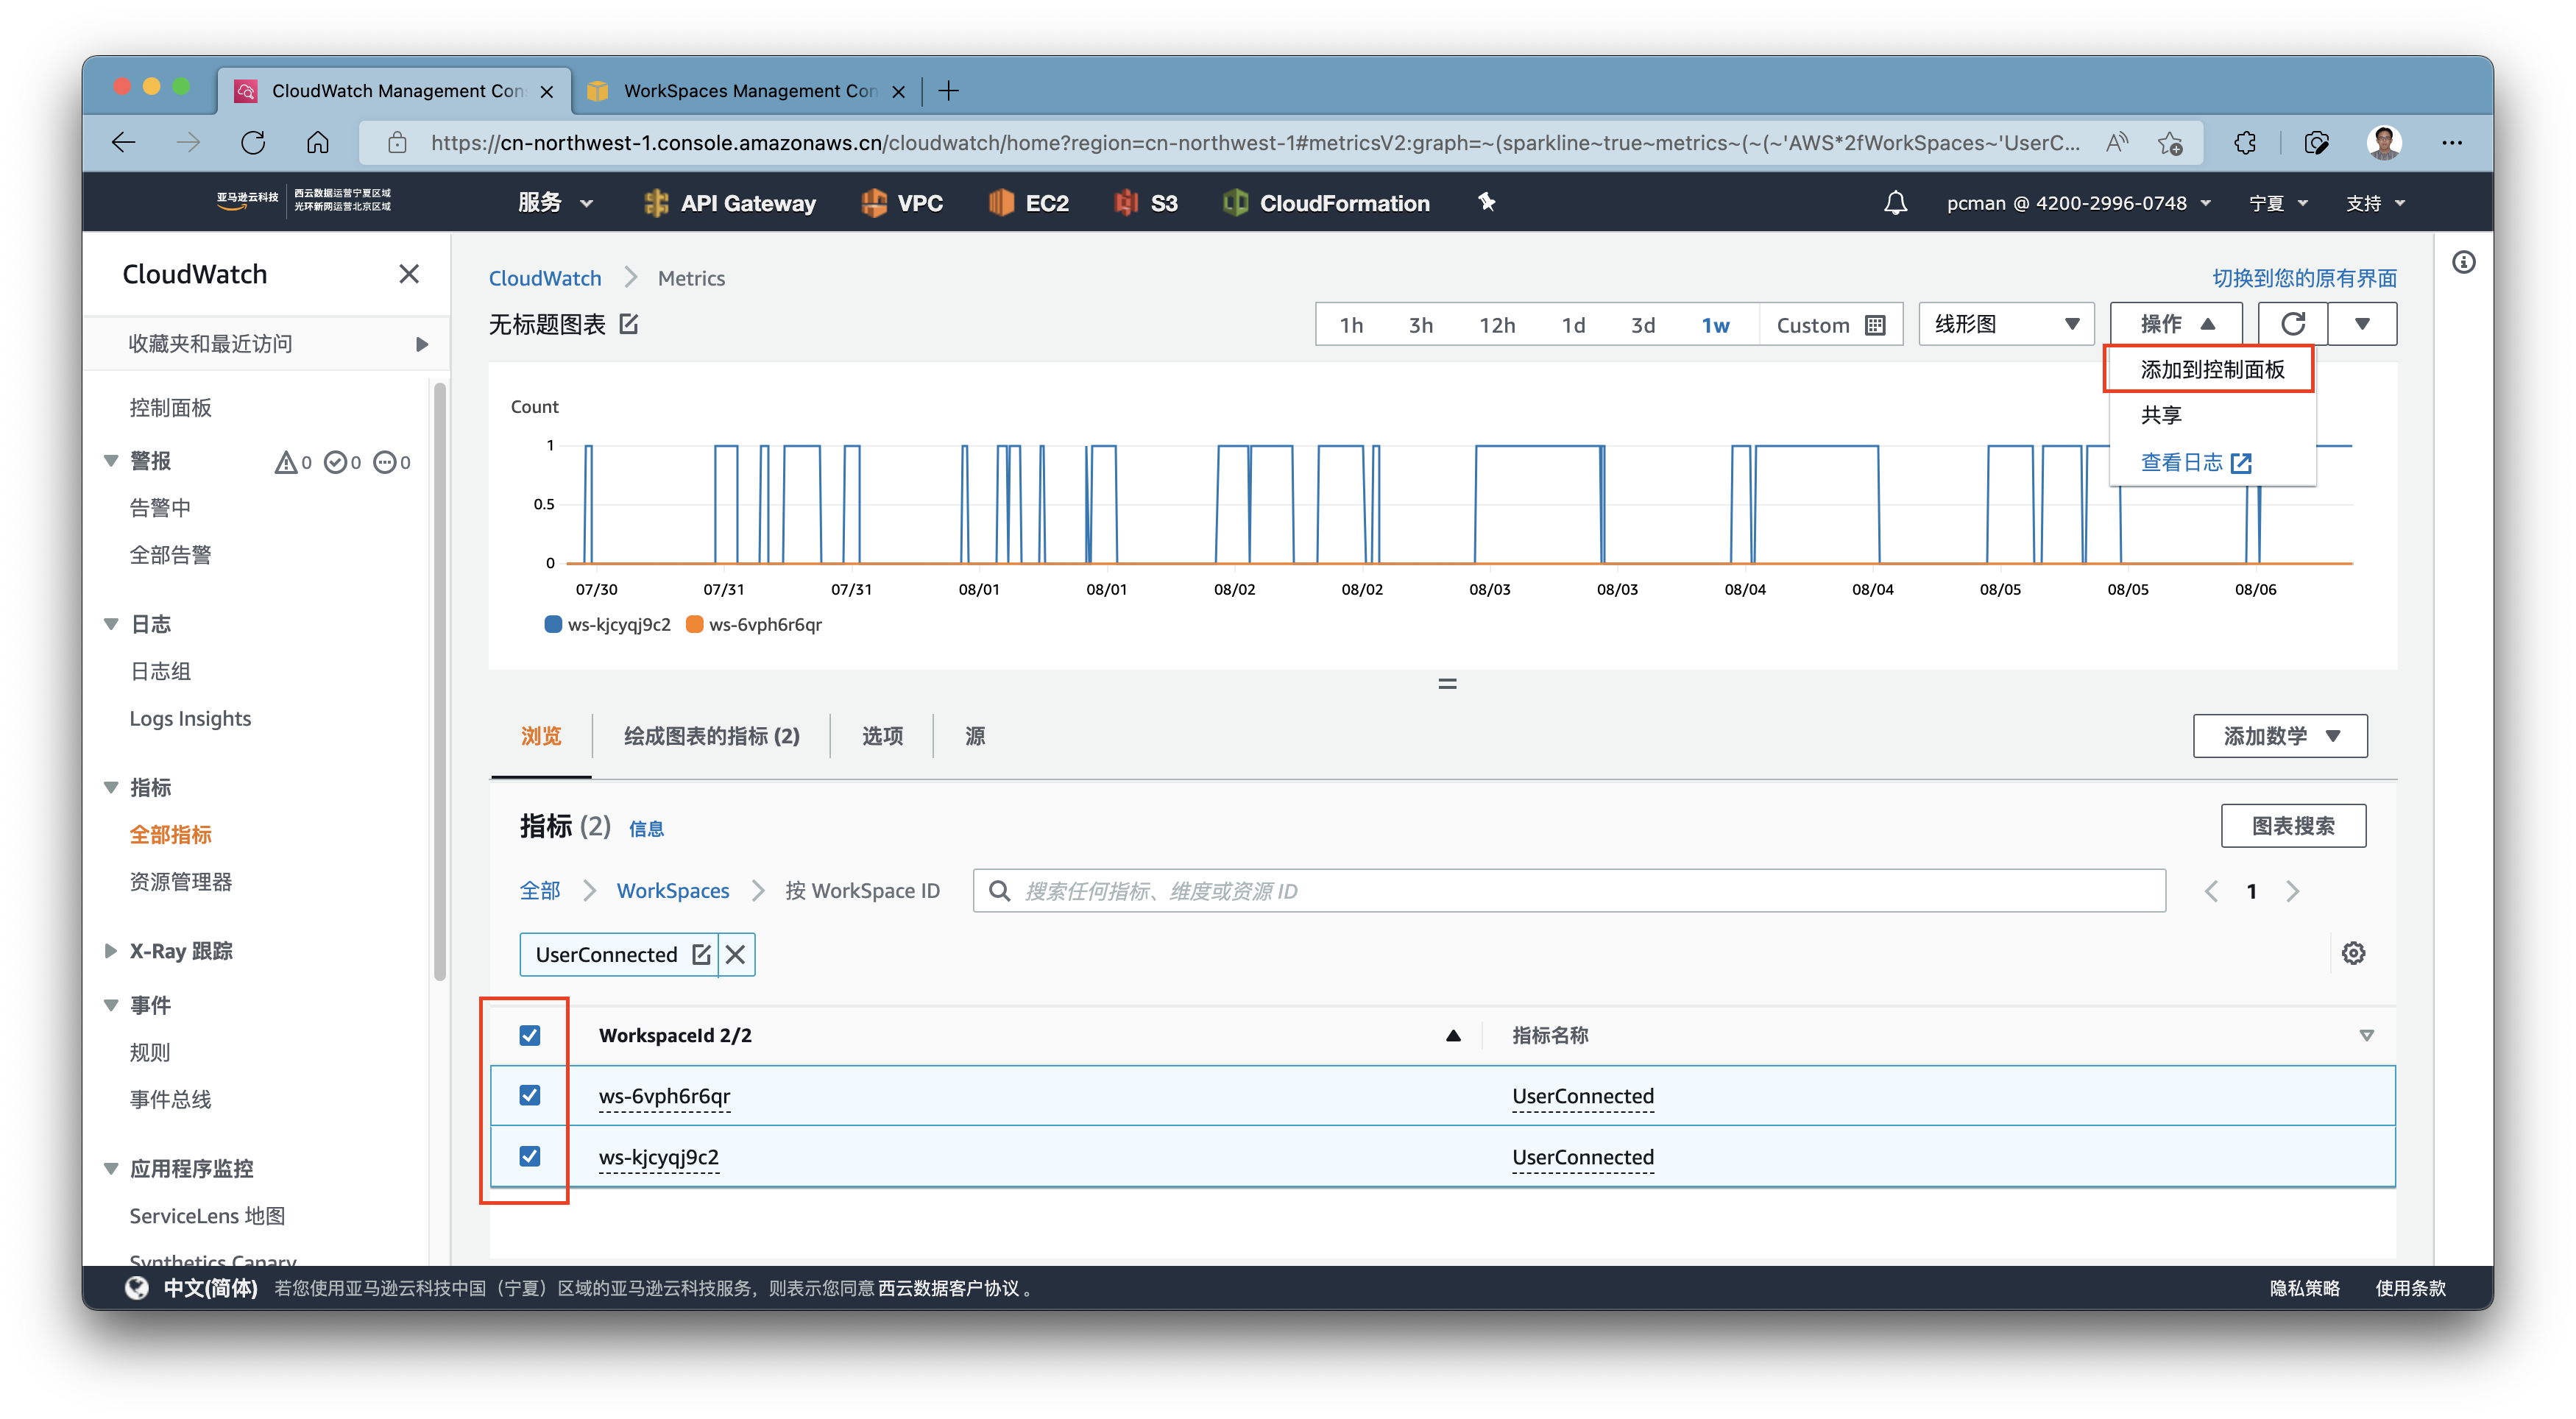2576x1419 pixels.
Task: Open custom time range calendar
Action: click(x=1830, y=325)
